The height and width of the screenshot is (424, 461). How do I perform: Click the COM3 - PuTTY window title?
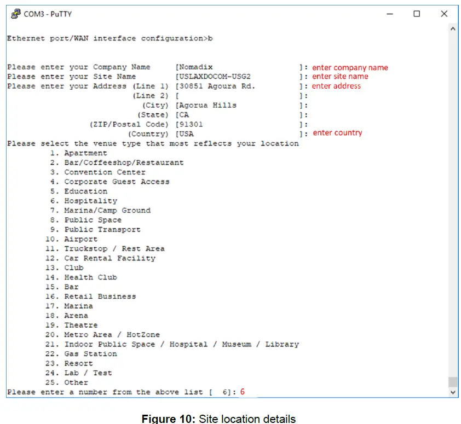(48, 14)
